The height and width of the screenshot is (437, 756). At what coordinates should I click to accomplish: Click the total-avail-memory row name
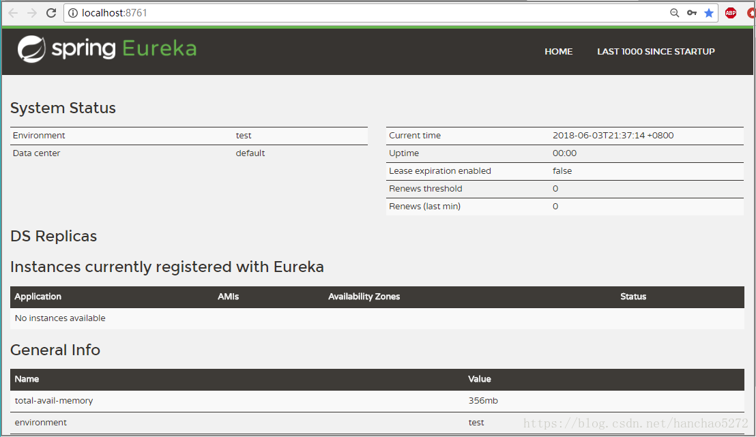click(x=54, y=401)
